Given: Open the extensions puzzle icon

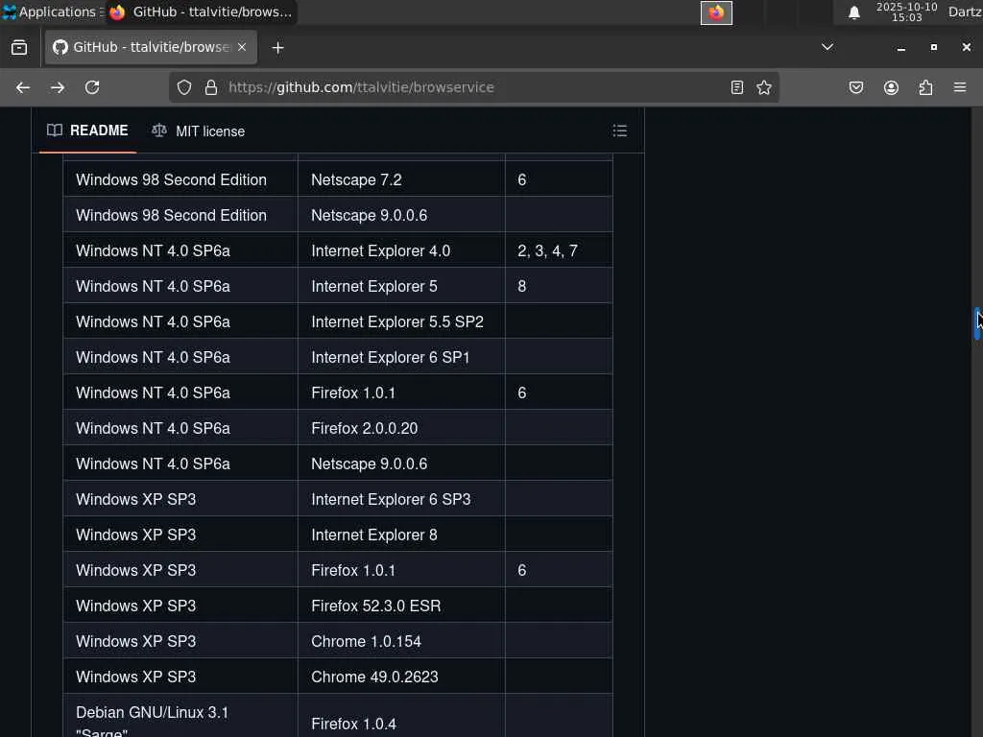Looking at the screenshot, I should pyautogui.click(x=925, y=87).
